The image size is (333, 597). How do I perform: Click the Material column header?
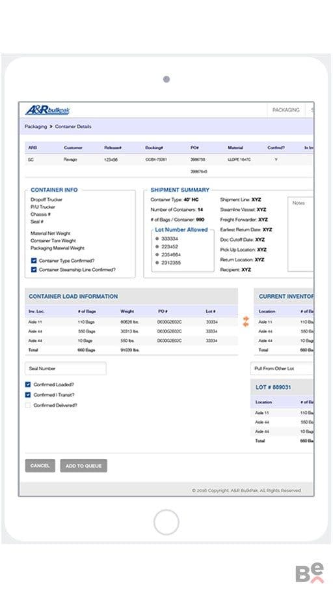point(235,148)
